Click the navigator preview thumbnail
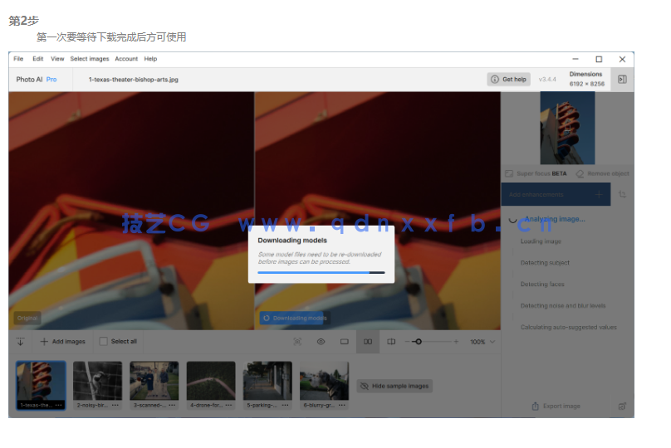The width and height of the screenshot is (671, 448). coord(567,128)
